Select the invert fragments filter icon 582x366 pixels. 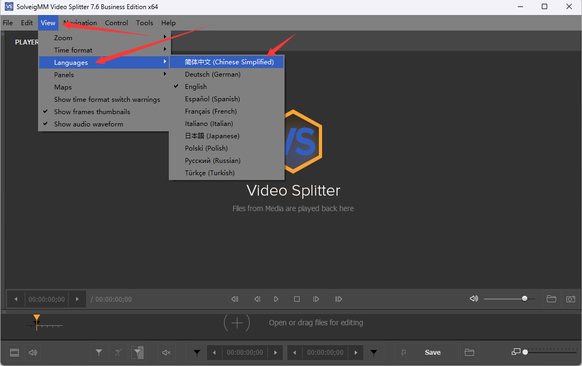(x=137, y=352)
